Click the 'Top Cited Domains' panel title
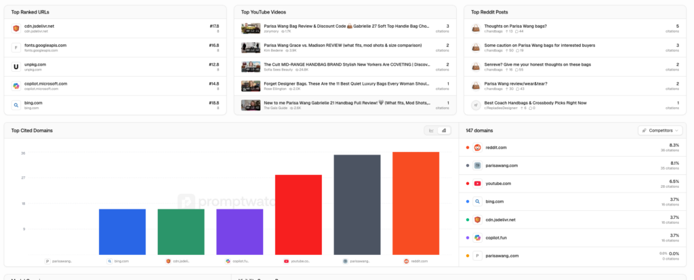 (32, 131)
